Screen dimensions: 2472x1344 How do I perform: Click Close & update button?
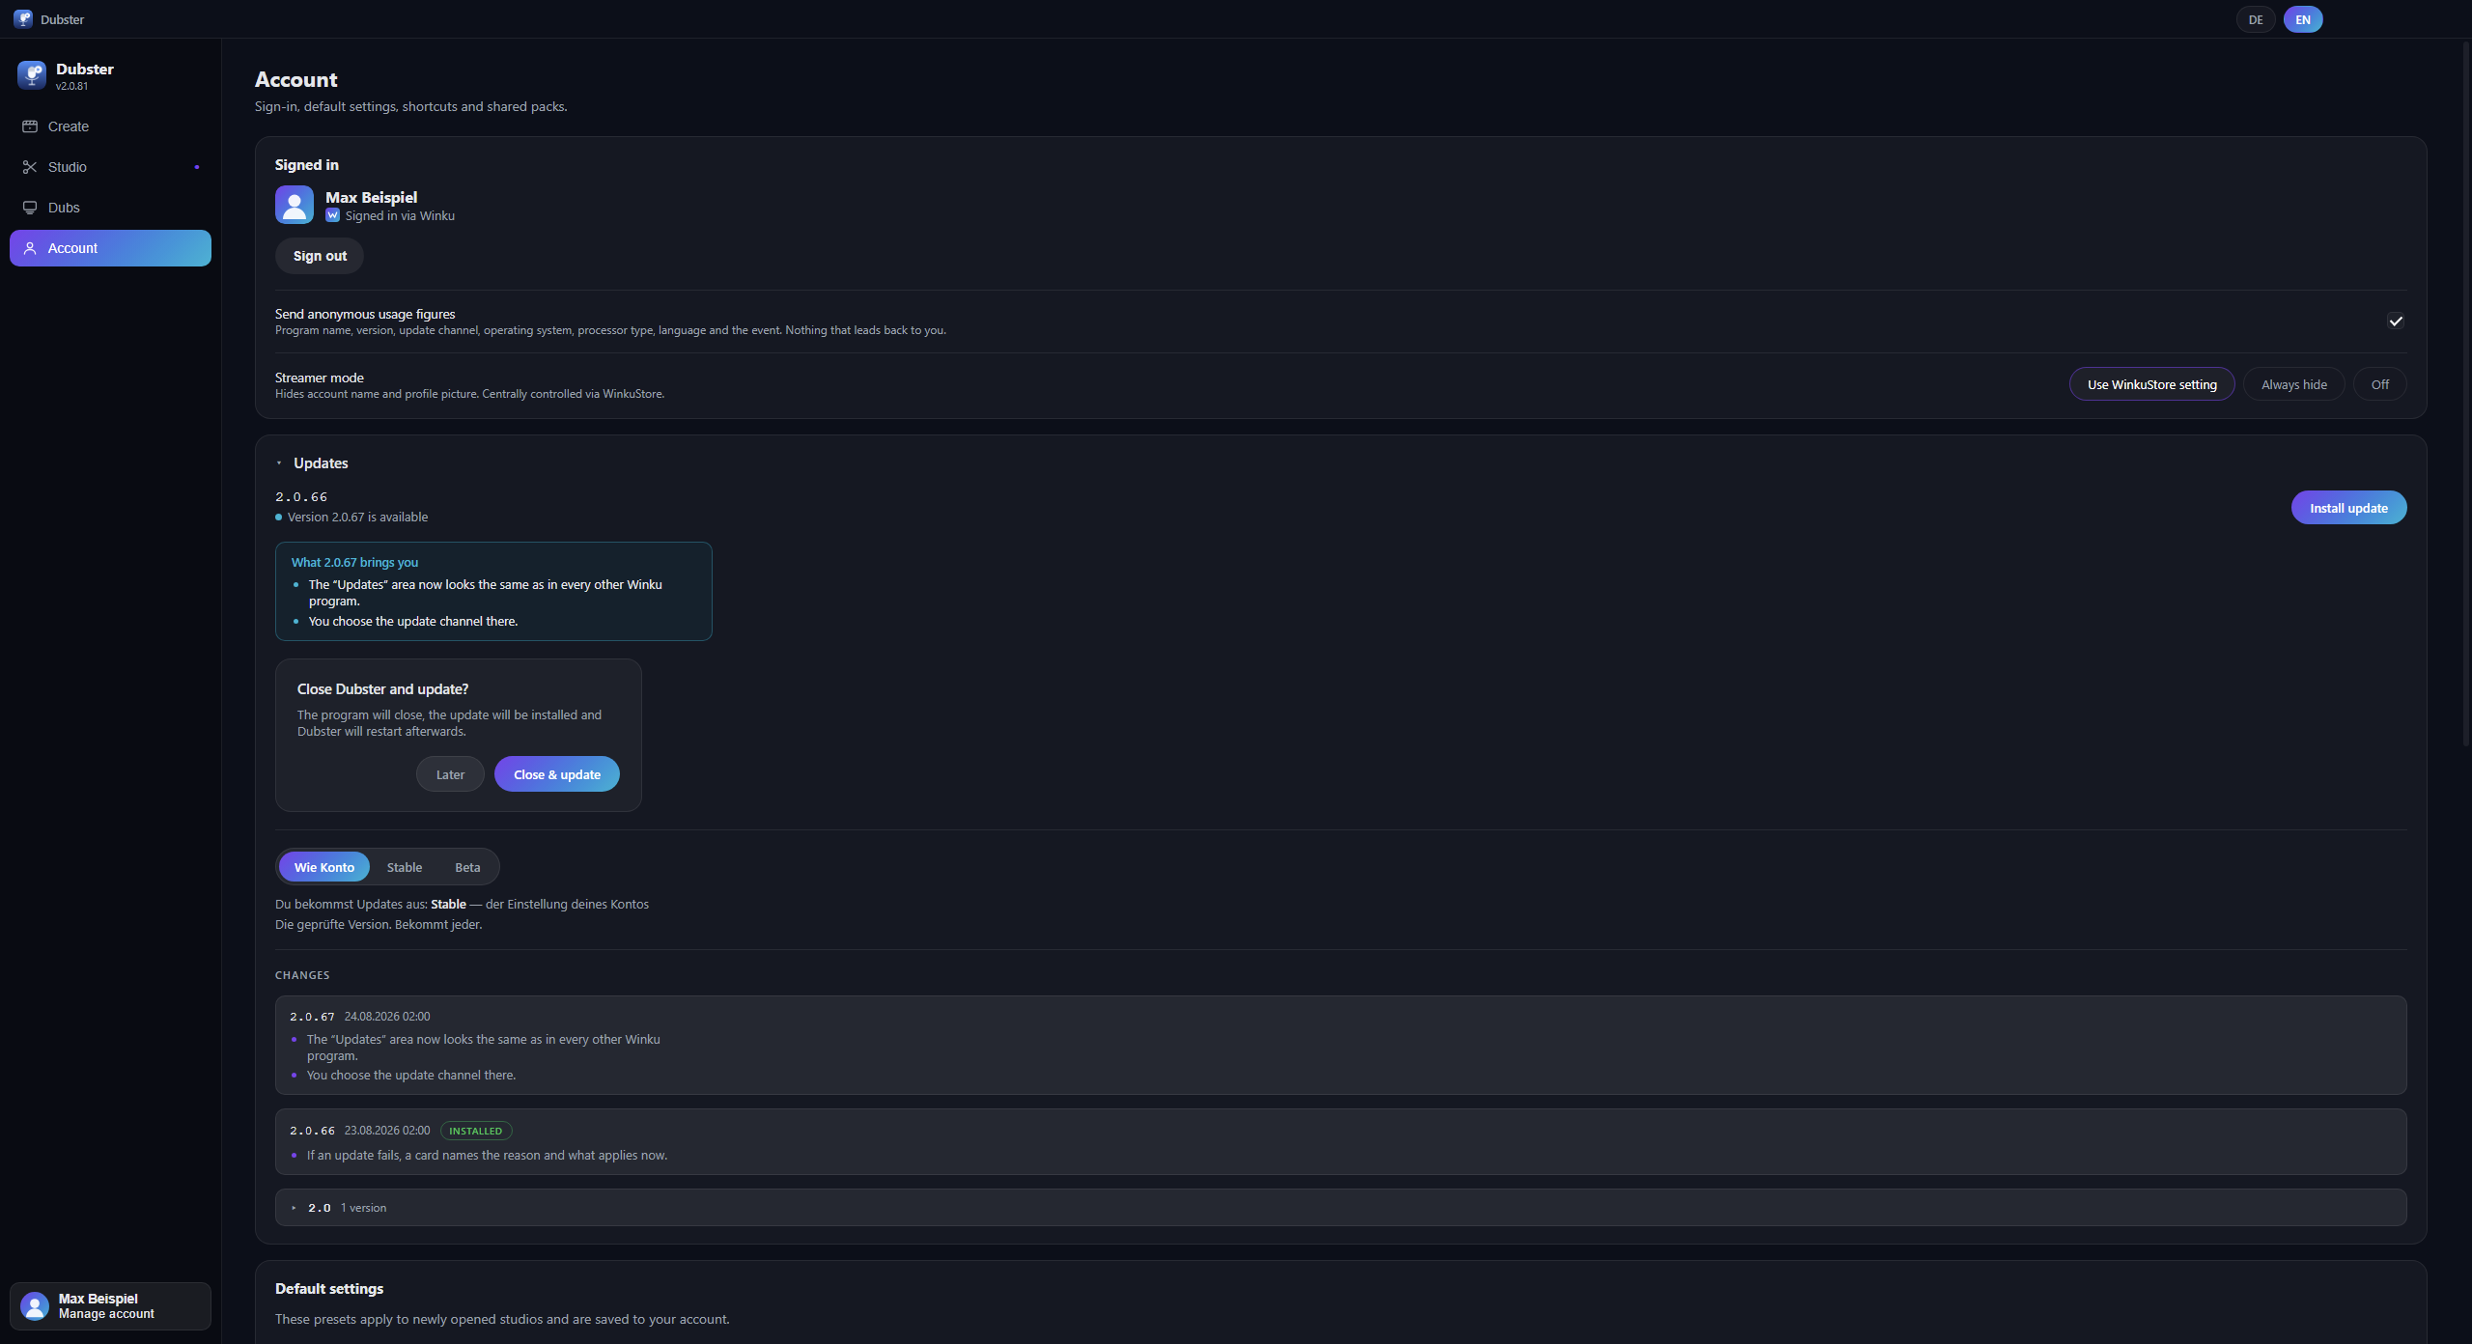[x=557, y=774]
